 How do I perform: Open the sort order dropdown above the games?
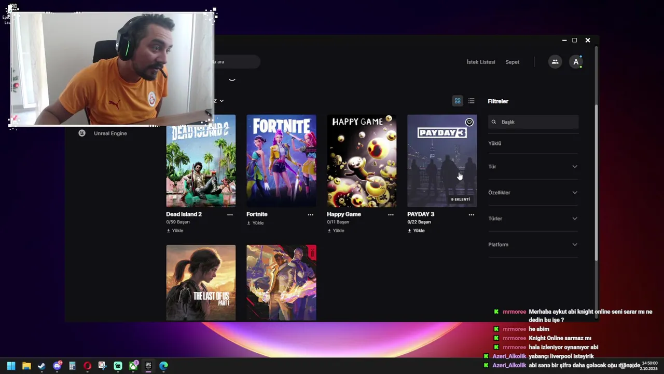(x=219, y=101)
